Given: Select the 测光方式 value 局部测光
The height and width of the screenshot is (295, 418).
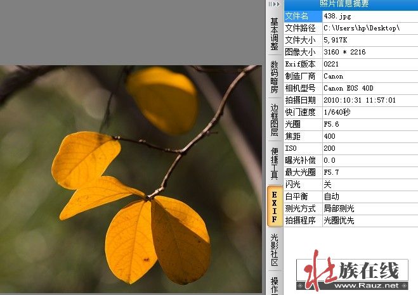Looking at the screenshot, I should coord(339,208).
